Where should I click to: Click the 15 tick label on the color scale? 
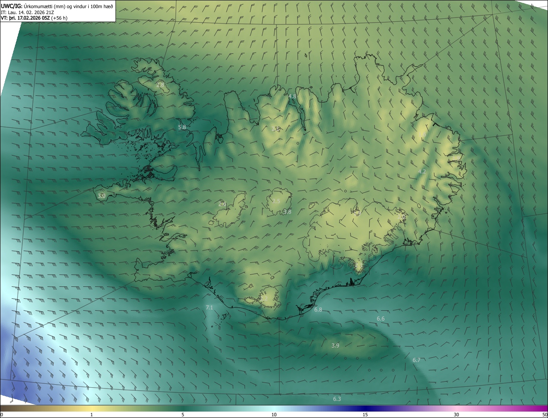click(x=365, y=415)
